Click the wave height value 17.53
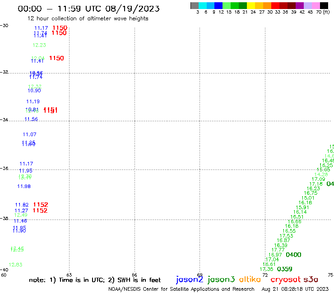 [x=286, y=236]
